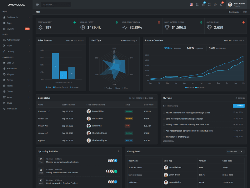The height and width of the screenshot is (188, 250).
Task: Switch theme using the sun icon
Action: (215, 5)
